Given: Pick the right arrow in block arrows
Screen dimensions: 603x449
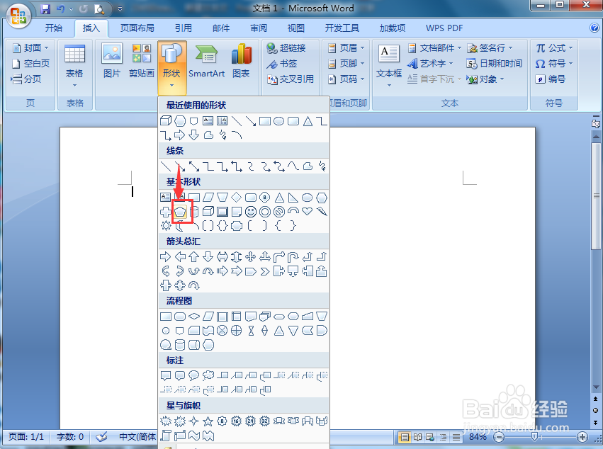Looking at the screenshot, I should click(x=165, y=256).
